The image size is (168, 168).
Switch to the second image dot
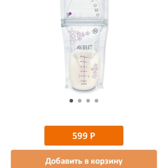[80, 101]
